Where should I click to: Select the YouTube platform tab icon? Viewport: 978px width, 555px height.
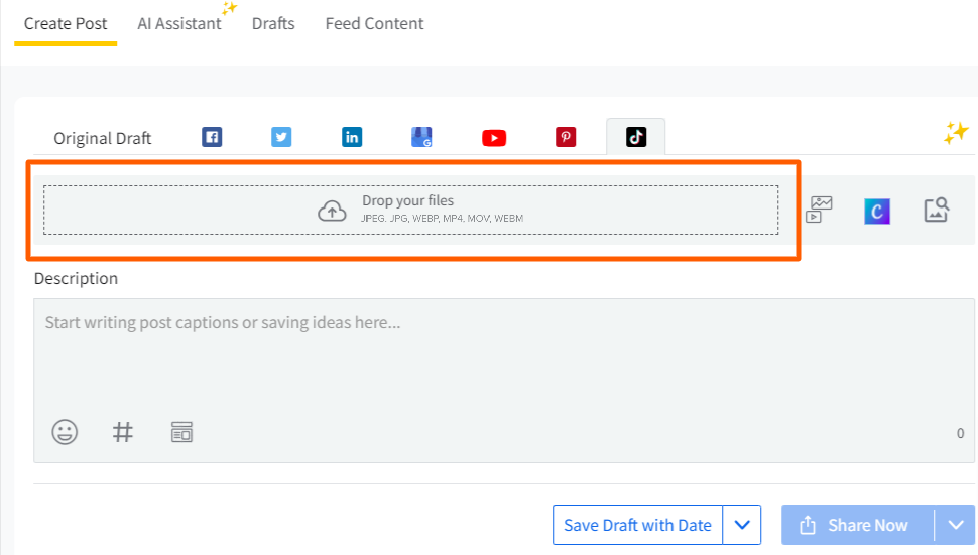[494, 138]
